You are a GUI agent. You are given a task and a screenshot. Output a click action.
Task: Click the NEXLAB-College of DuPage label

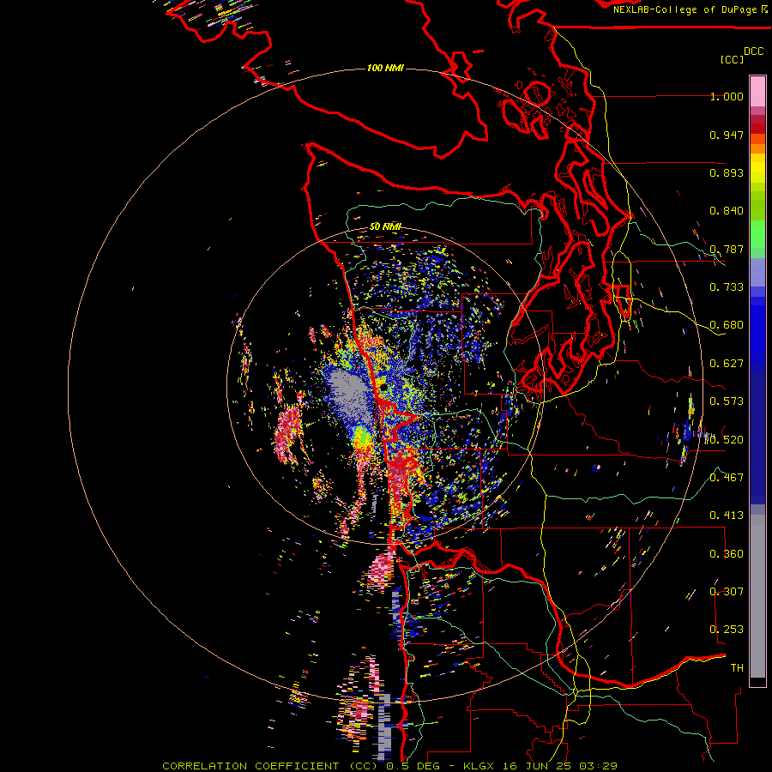click(691, 9)
